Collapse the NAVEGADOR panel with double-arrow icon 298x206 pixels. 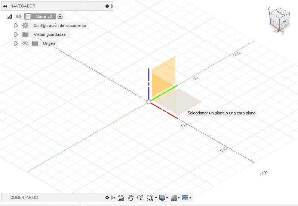[x=5, y=6]
